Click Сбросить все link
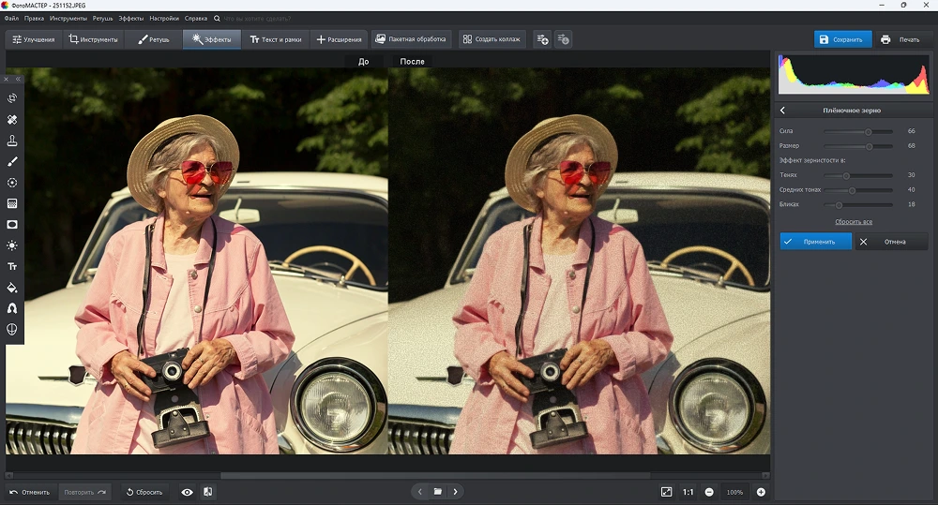The image size is (938, 505). [854, 222]
